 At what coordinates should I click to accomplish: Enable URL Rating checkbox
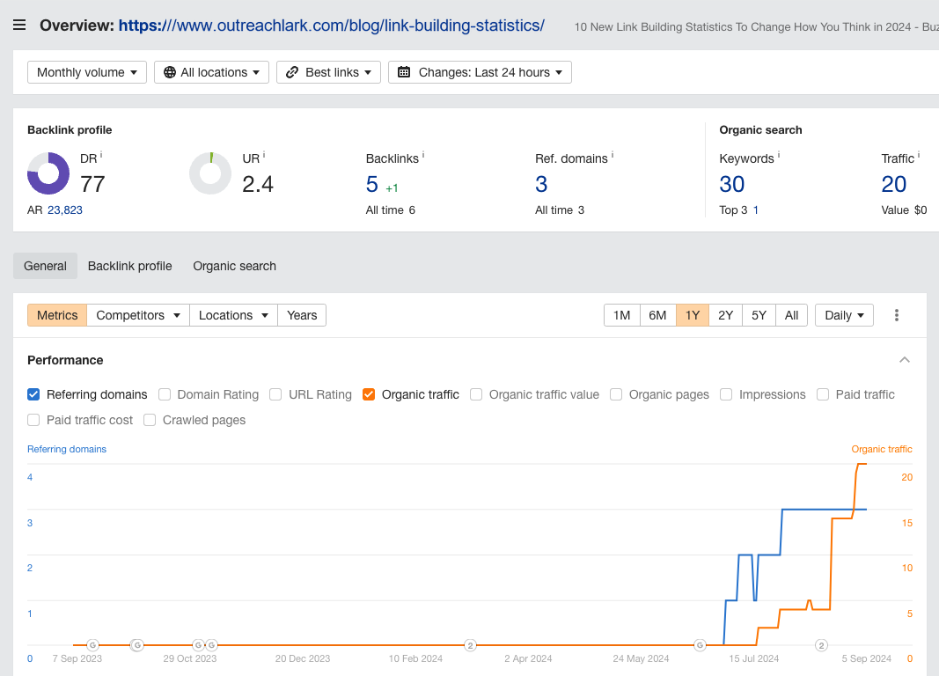(x=275, y=394)
